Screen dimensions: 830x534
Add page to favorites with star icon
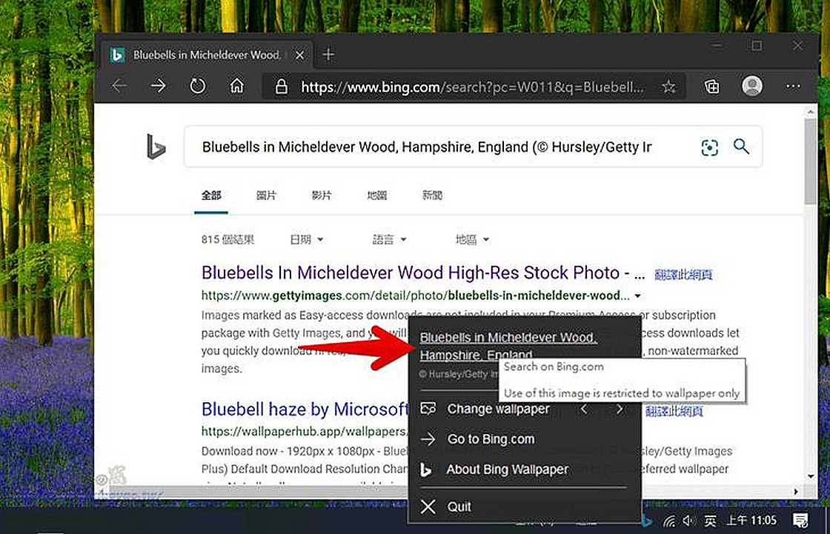pyautogui.click(x=668, y=86)
